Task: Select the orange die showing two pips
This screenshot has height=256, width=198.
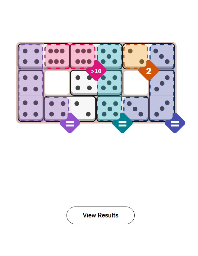Action: 136,56
